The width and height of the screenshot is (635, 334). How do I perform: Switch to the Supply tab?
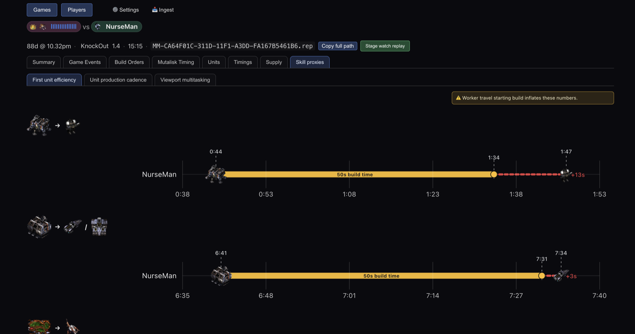tap(274, 62)
